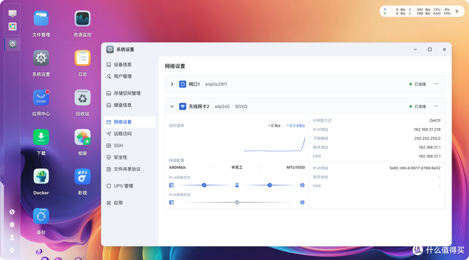Click the MTU1500 value
469x260 pixels.
pos(296,168)
